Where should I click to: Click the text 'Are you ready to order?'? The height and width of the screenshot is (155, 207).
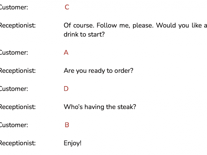pyautogui.click(x=99, y=71)
